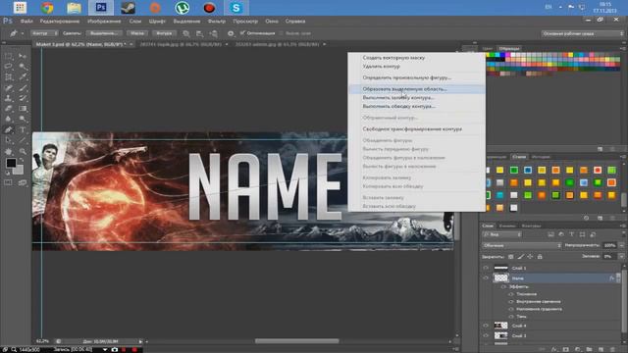Select the Eyedropper tool
The height and width of the screenshot is (353, 628).
point(23,76)
